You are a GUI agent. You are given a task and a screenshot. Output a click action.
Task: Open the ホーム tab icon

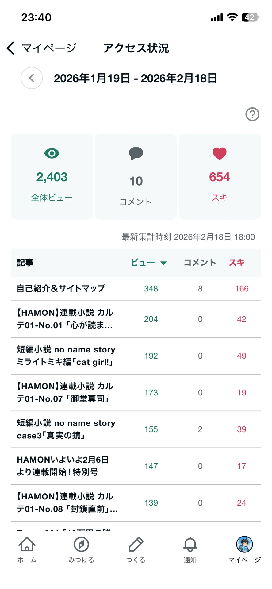click(27, 544)
